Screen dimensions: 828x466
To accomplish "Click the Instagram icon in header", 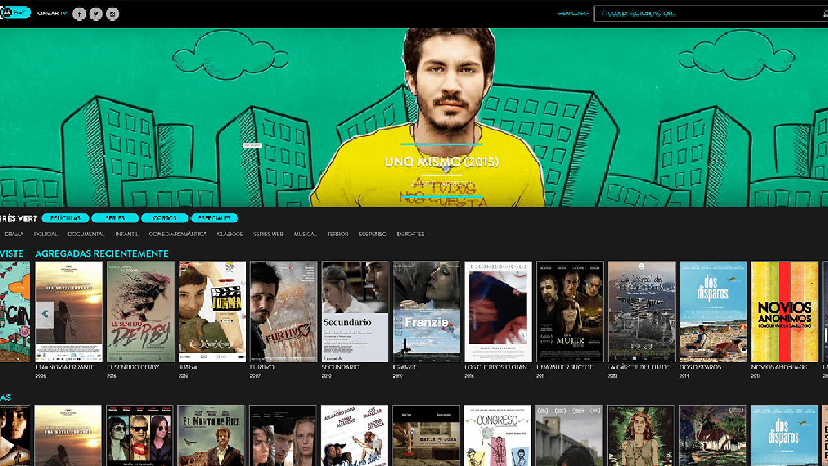I will [x=112, y=14].
